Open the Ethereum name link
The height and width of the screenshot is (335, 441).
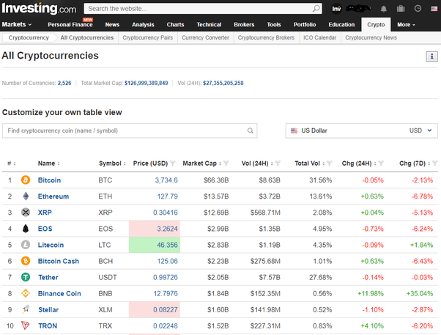[53, 196]
